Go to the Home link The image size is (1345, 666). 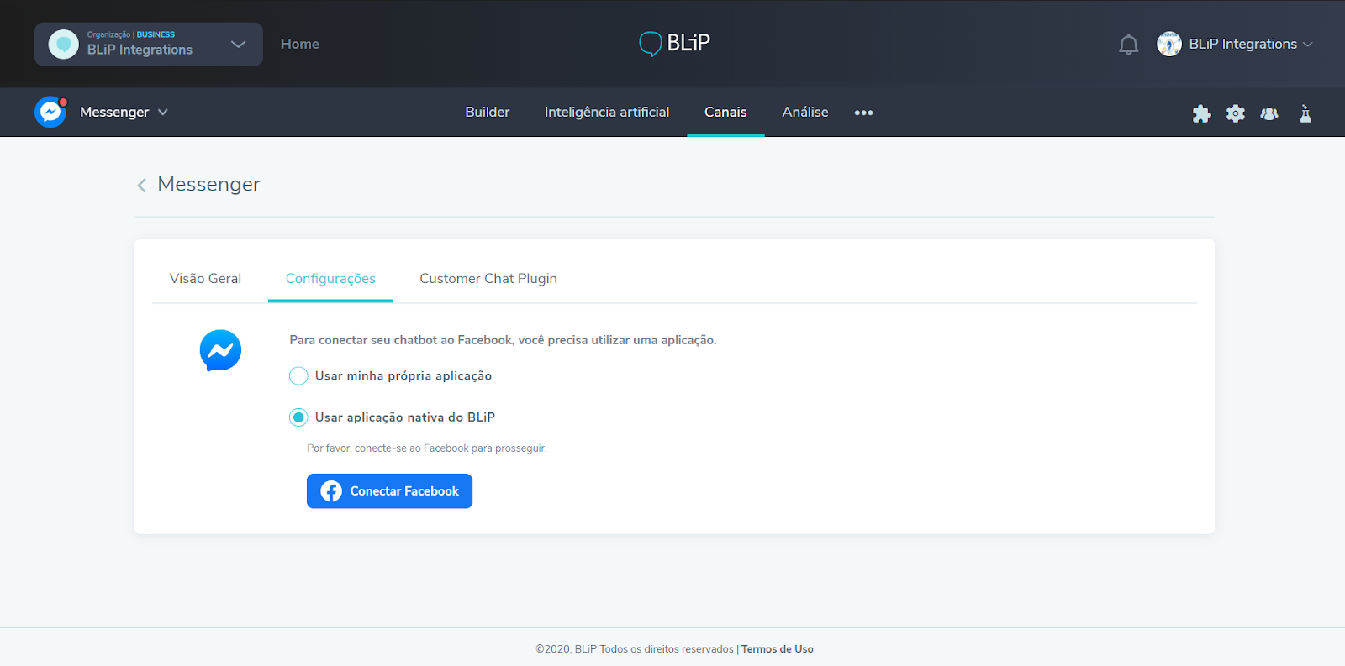[299, 45]
